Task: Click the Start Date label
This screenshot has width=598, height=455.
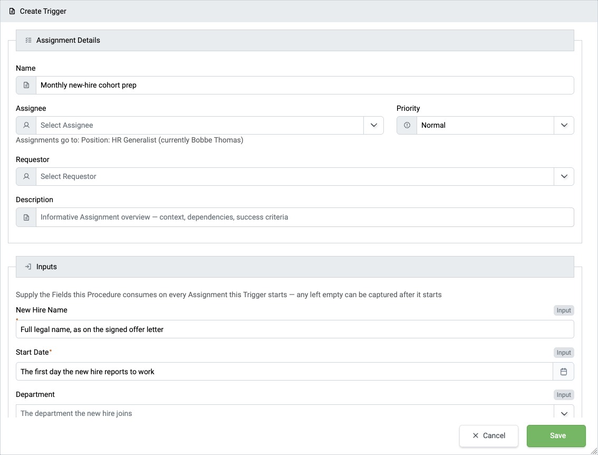Action: point(32,352)
